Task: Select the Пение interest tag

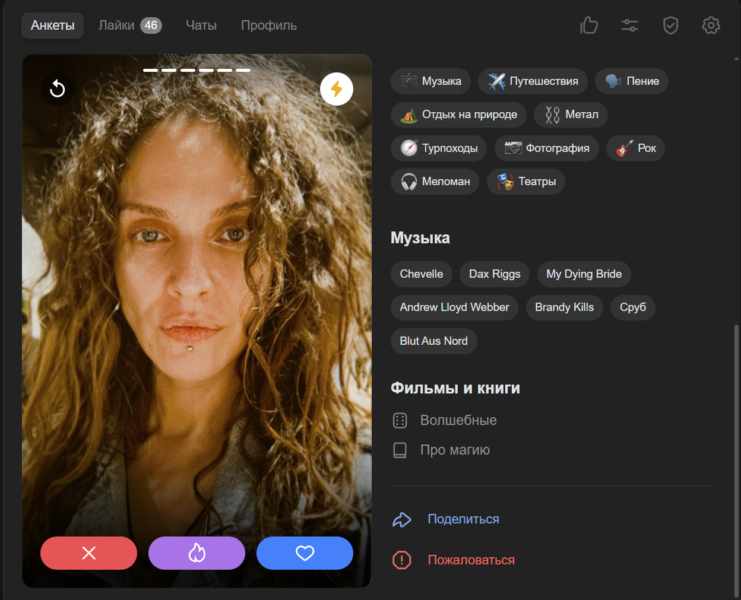Action: (632, 81)
